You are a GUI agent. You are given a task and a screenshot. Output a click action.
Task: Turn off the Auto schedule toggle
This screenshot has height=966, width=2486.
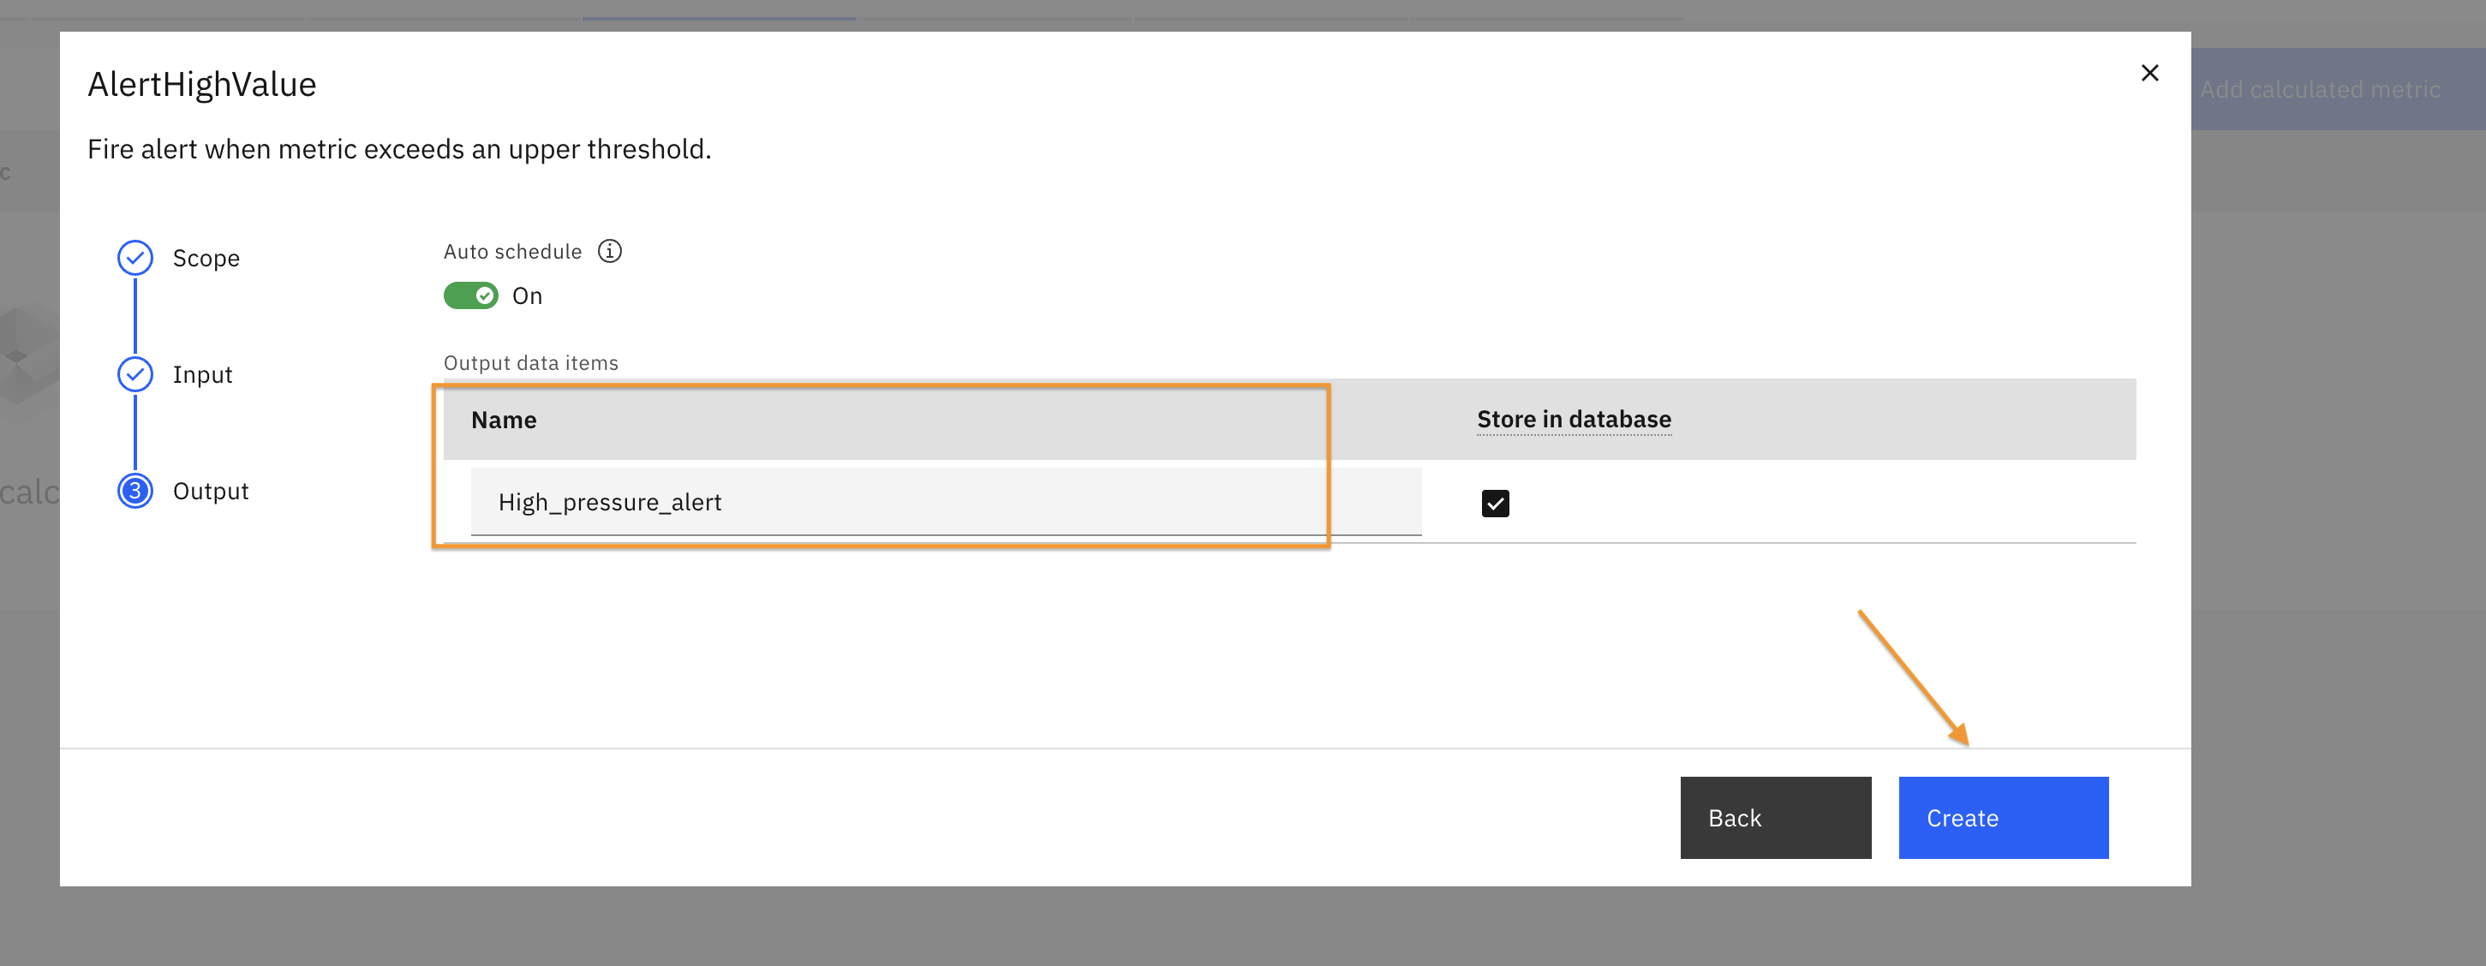471,295
